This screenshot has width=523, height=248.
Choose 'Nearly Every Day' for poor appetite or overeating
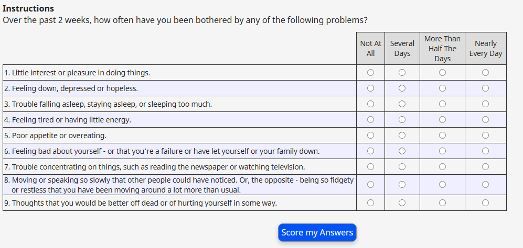485,135
